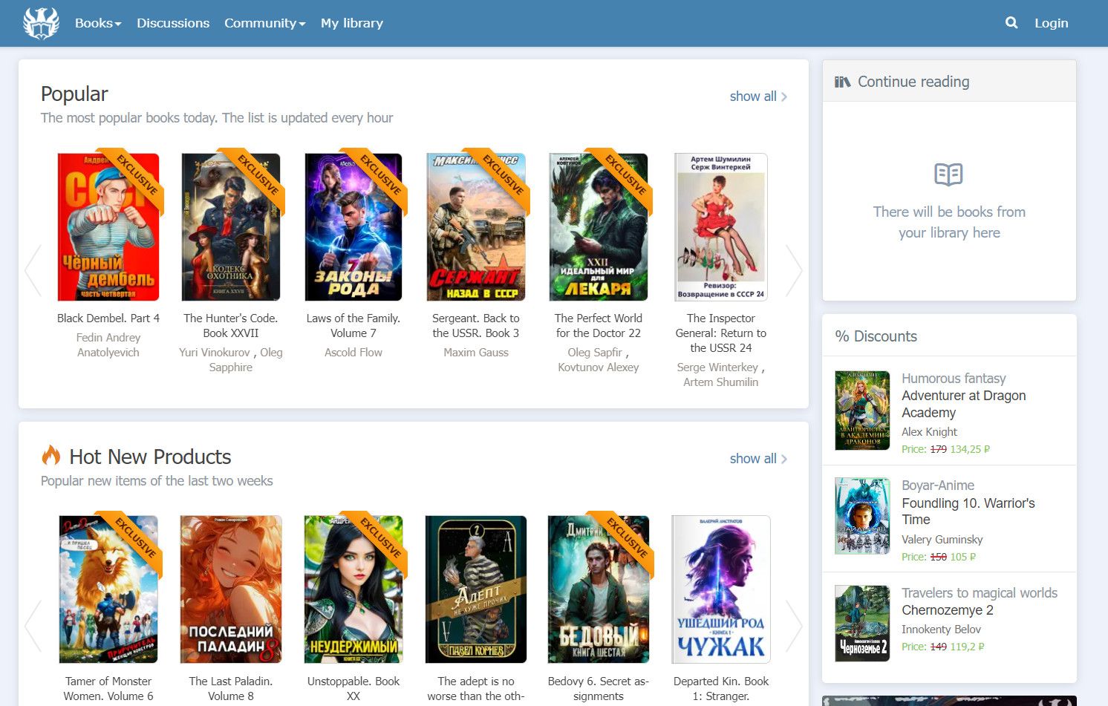Open Foundling 10 Warrior's Time cover thumbnail

[x=862, y=516]
